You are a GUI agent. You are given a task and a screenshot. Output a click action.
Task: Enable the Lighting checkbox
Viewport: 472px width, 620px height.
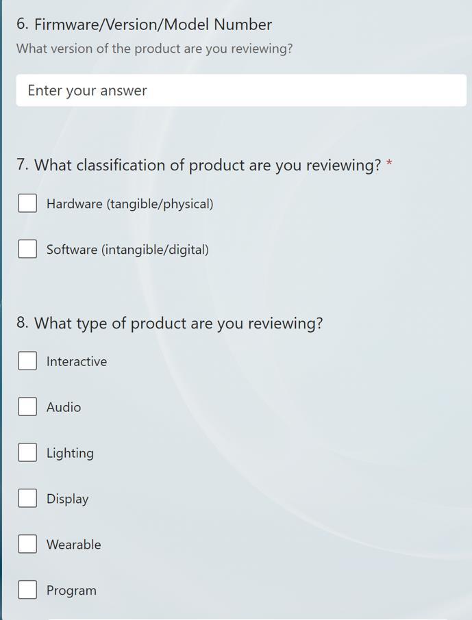(27, 452)
